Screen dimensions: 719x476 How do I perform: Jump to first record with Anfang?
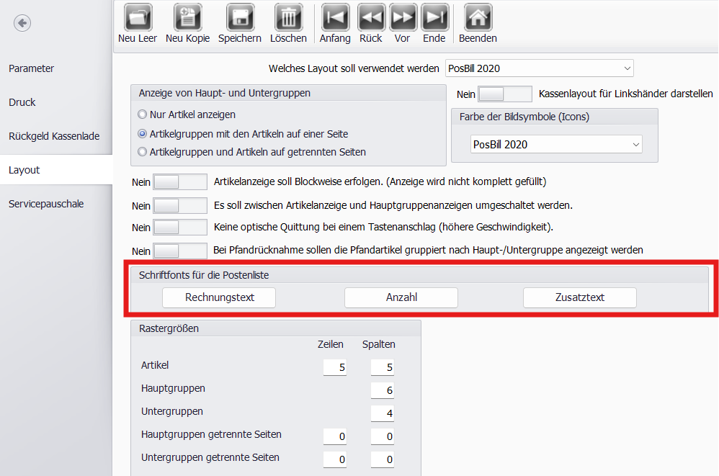tap(335, 17)
